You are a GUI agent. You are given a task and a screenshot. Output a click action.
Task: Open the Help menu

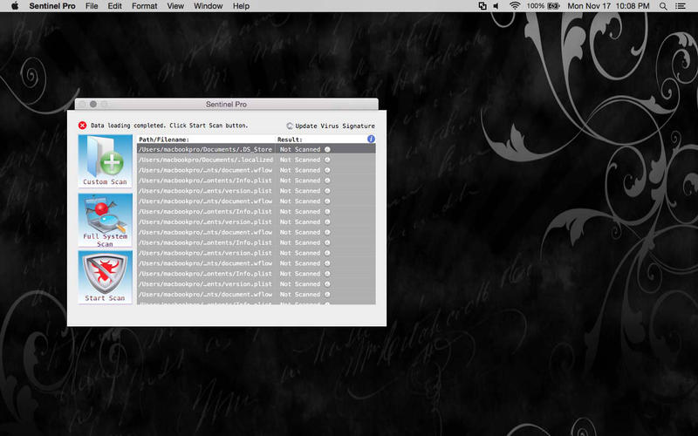[x=241, y=6]
